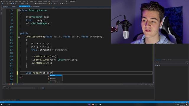
Task: Click the Firefox icon in taskbar
Action: [93, 105]
